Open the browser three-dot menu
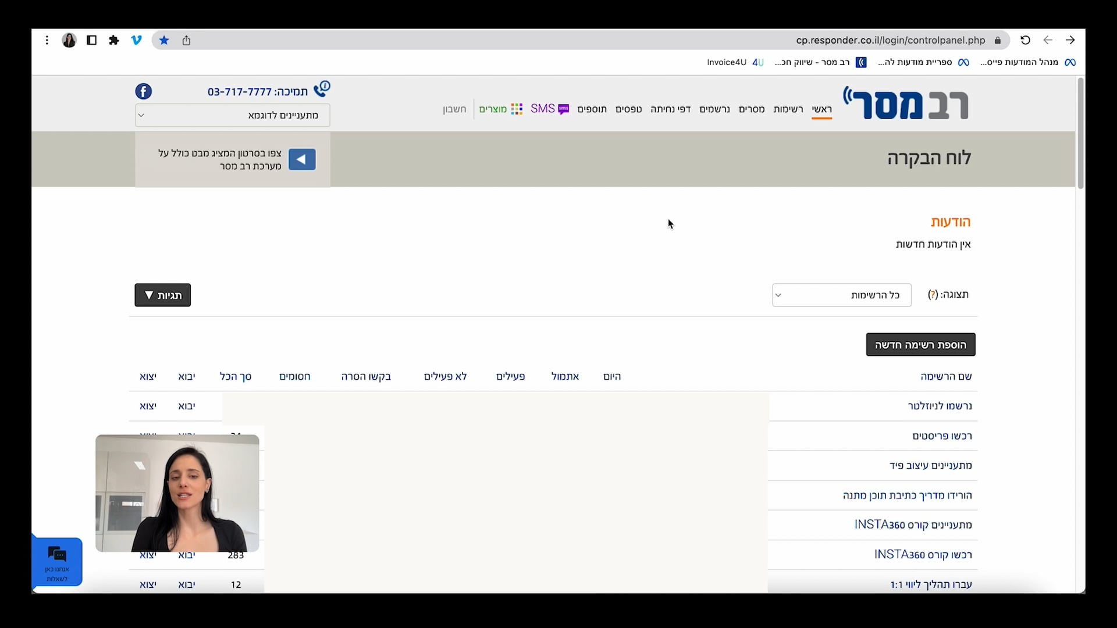1117x628 pixels. pos(47,40)
